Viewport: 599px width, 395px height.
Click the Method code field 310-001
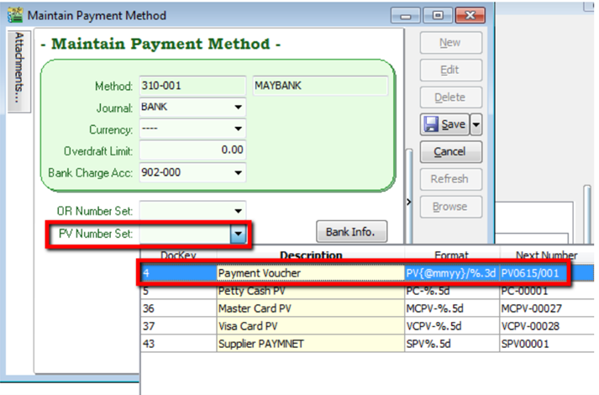coord(192,86)
